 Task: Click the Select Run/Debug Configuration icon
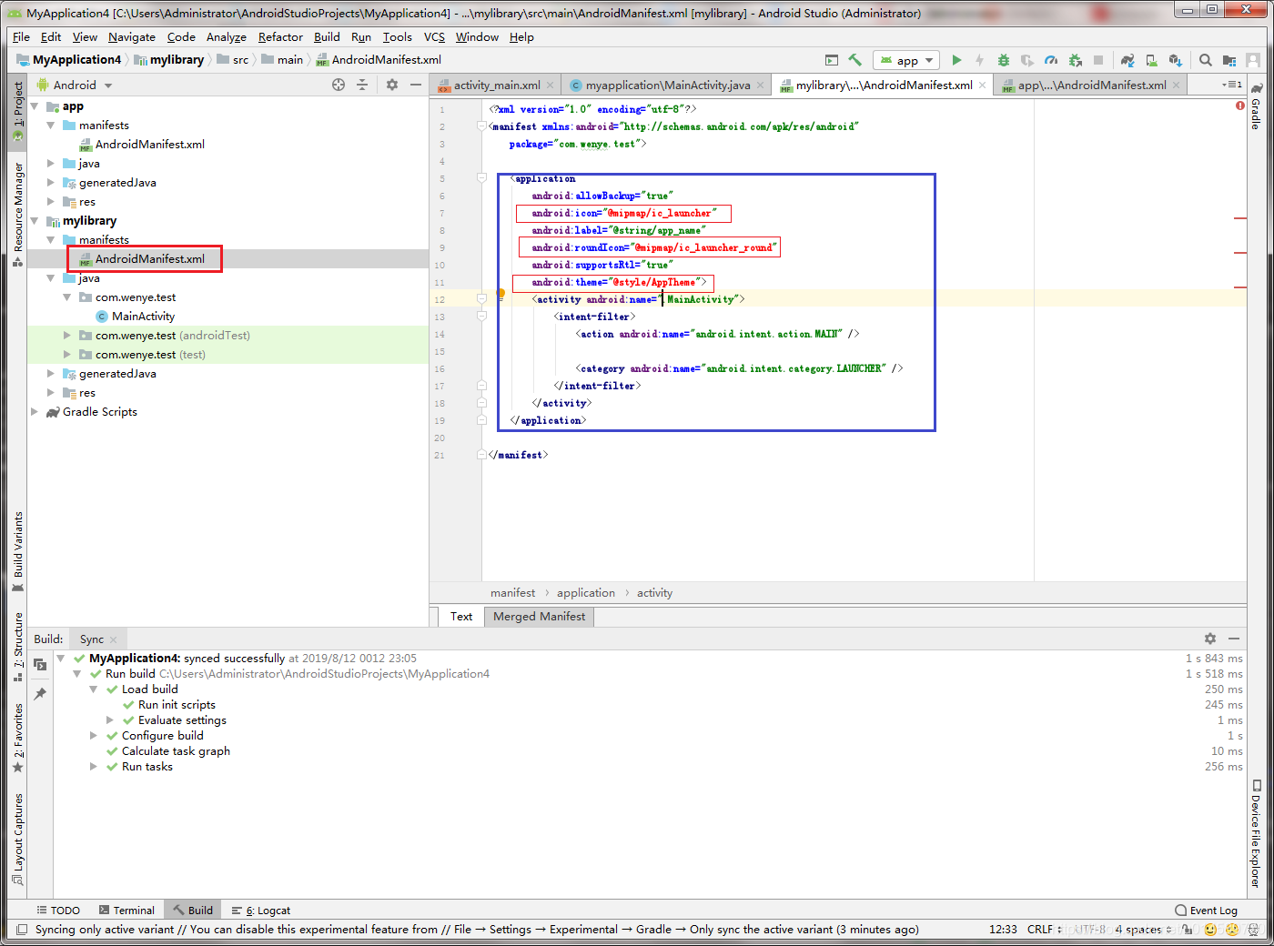(831, 60)
